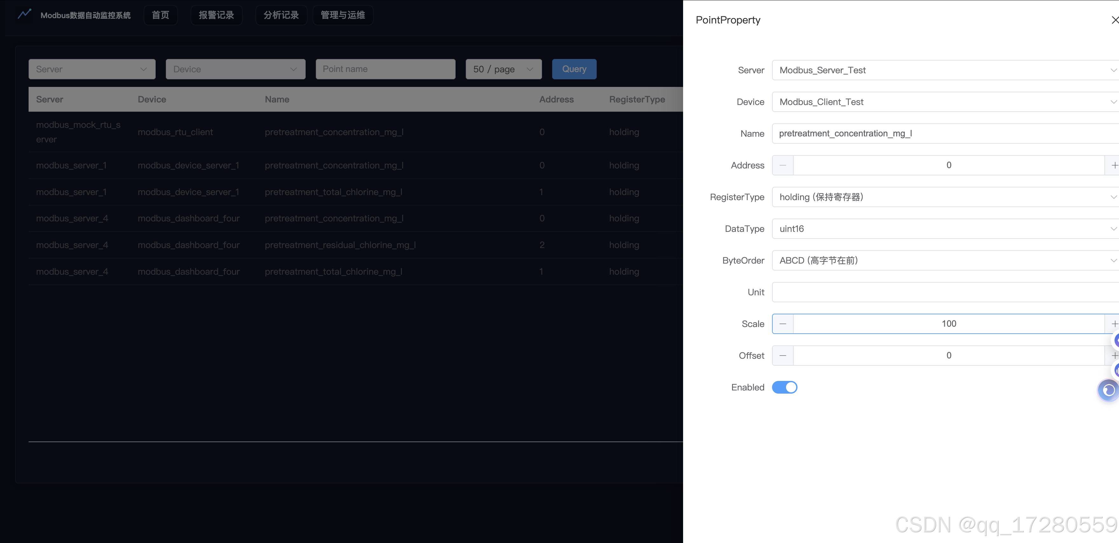Screen dimensions: 1119x543
Task: Click the Query button
Action: pyautogui.click(x=573, y=69)
